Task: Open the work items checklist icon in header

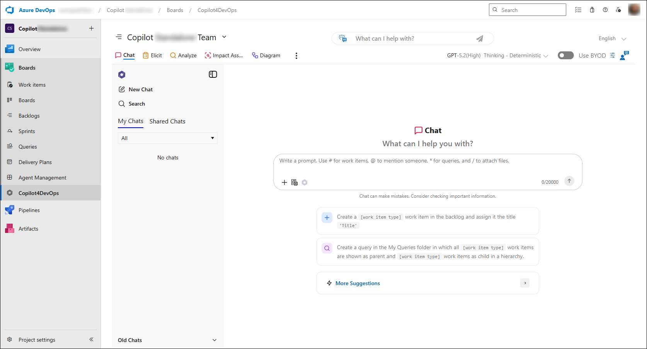Action: [578, 10]
